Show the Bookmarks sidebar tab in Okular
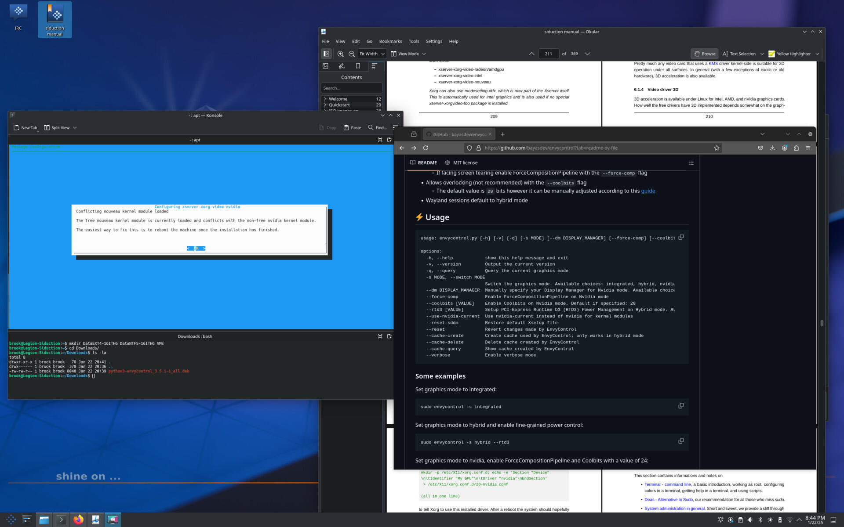 pos(358,66)
